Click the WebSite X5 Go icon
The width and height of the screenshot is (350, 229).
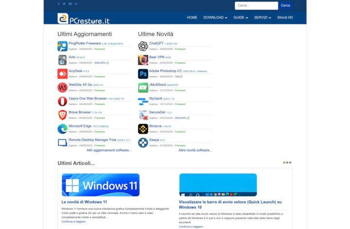point(63,88)
